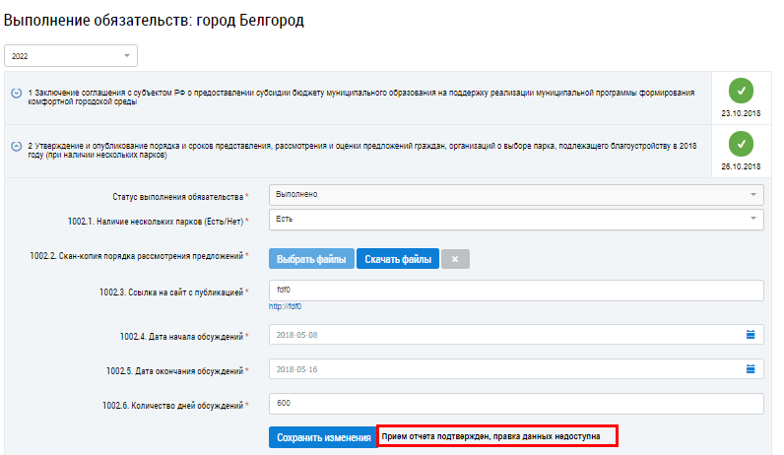Collapse obligation 2 with the chevron icon

pos(17,147)
